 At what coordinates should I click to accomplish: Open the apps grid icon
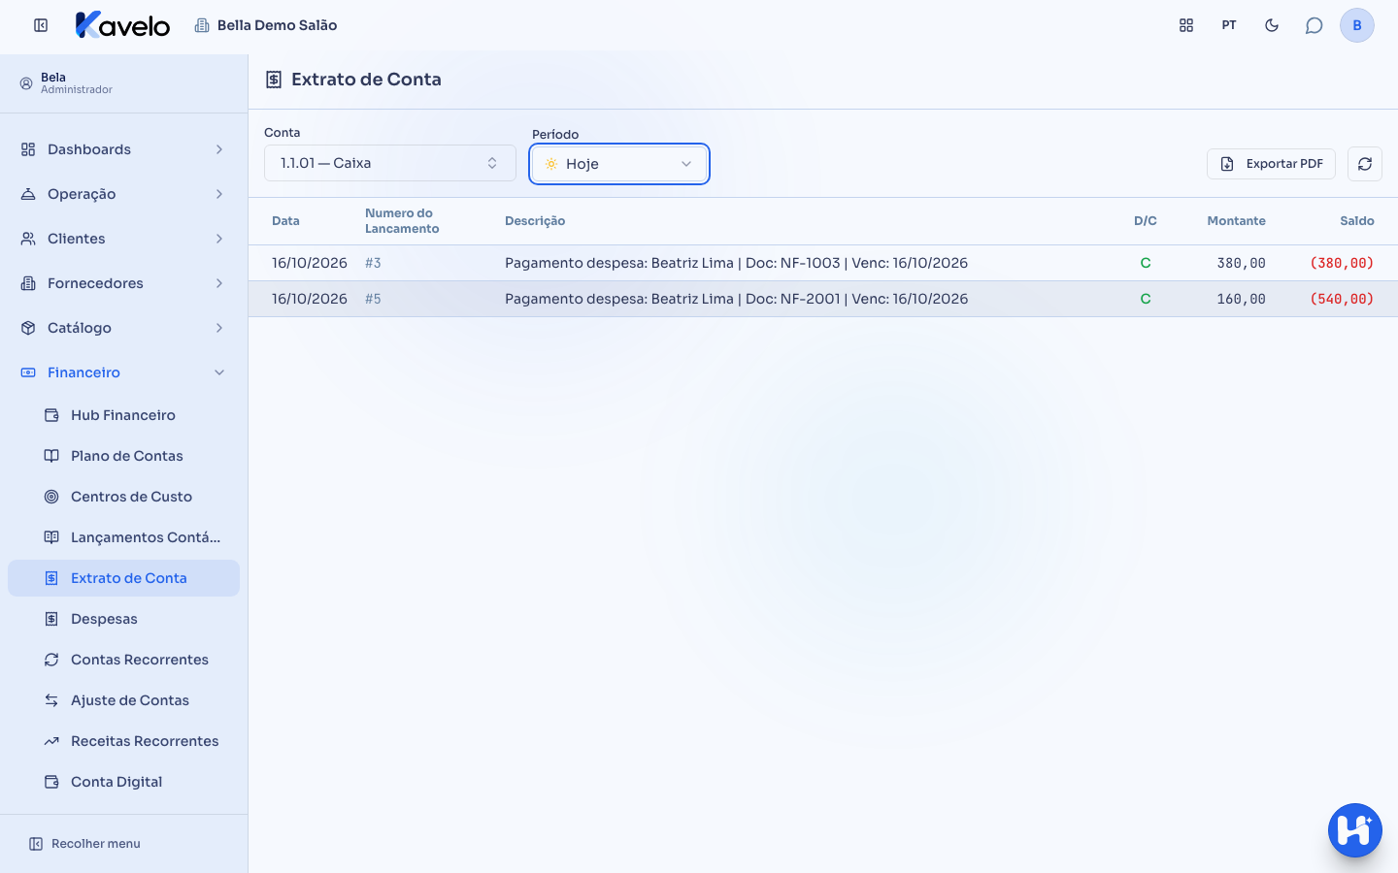pyautogui.click(x=1186, y=25)
